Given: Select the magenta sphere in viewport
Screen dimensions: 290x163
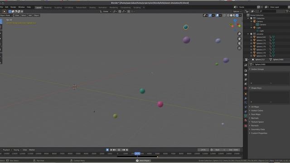Looking at the screenshot, I should pos(160,104).
